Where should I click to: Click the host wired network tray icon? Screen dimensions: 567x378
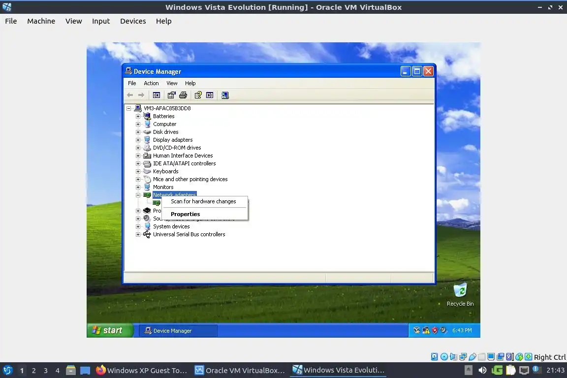(x=524, y=370)
